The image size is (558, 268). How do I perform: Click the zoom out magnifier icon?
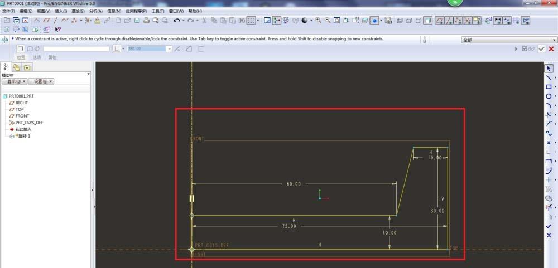pos(328,21)
